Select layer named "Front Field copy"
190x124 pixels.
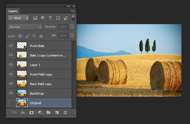[x=41, y=75]
